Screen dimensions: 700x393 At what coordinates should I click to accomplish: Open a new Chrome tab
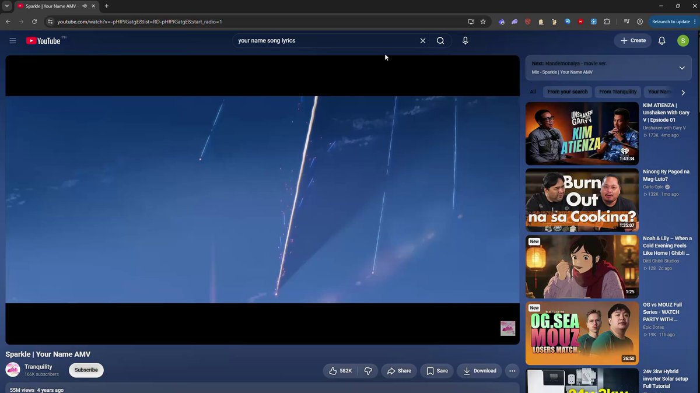coord(106,6)
